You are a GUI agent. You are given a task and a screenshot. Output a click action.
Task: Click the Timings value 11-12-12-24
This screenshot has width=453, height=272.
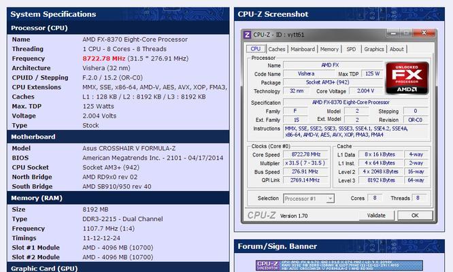point(101,238)
